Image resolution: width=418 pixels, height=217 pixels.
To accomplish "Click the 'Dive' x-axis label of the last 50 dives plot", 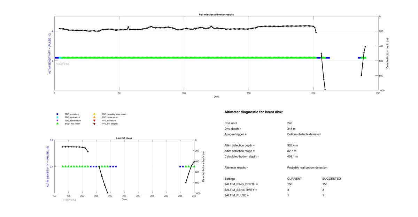I will tap(124, 200).
